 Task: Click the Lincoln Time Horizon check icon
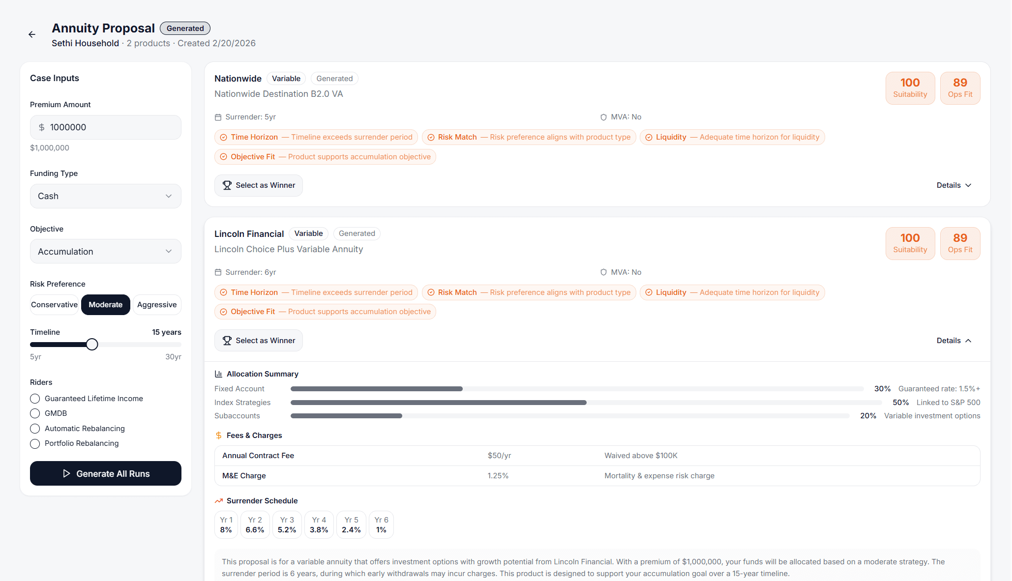[x=224, y=292]
